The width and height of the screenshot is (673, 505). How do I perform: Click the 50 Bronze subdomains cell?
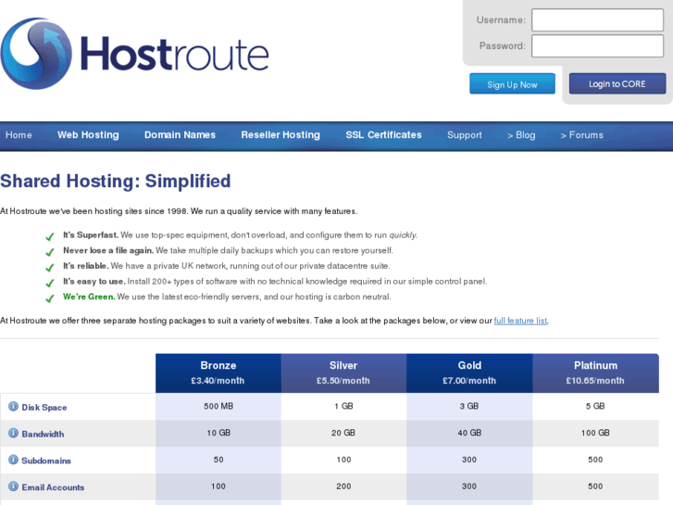[218, 460]
